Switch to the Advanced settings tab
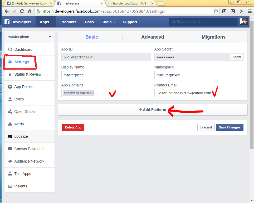254x203 pixels. tap(153, 37)
